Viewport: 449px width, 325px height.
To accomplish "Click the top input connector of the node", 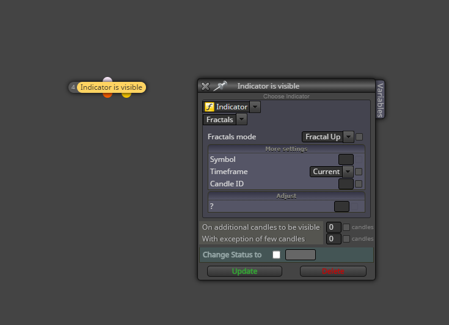I will (108, 79).
